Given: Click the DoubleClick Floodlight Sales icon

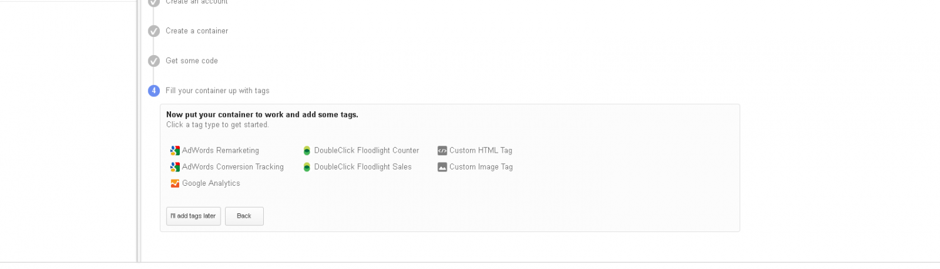Looking at the screenshot, I should tap(307, 167).
